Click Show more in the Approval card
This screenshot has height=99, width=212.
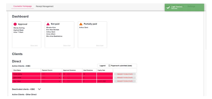click(x=34, y=45)
